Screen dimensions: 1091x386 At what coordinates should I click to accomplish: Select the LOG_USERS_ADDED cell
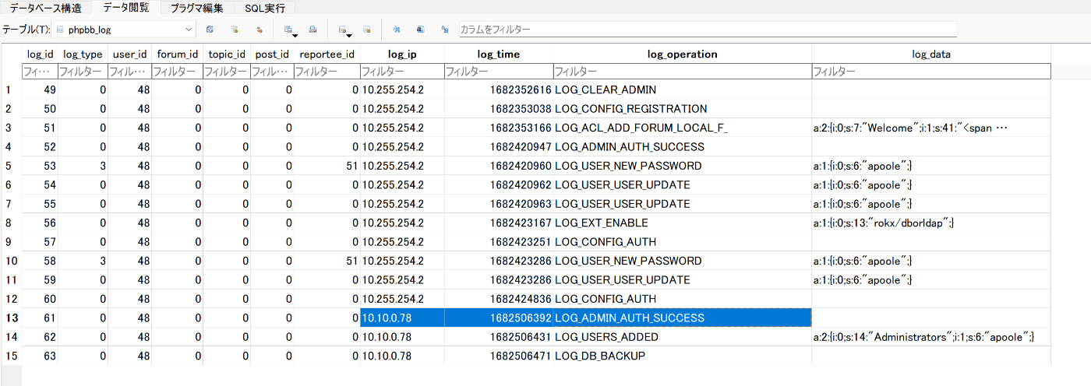(x=683, y=337)
